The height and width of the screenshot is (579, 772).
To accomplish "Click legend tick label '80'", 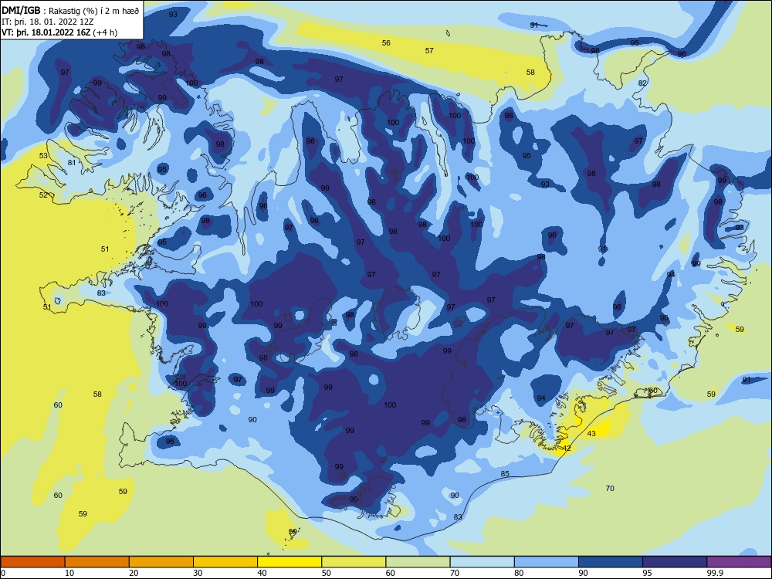I will coord(519,573).
